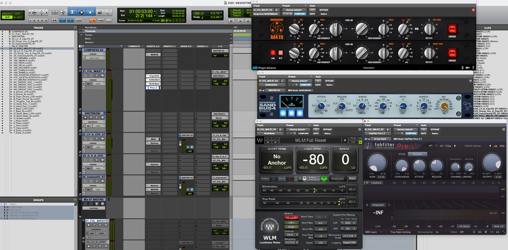Click the Z2_LV_A_CFD_ST send fader showing -4.8
This screenshot has width=508, height=250.
click(180, 144)
